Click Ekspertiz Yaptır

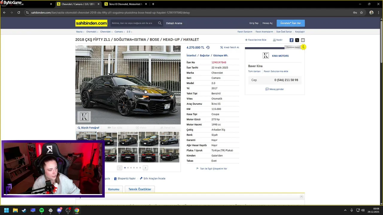(x=125, y=179)
